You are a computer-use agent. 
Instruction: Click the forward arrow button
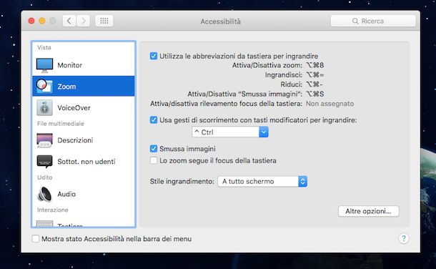(x=83, y=21)
